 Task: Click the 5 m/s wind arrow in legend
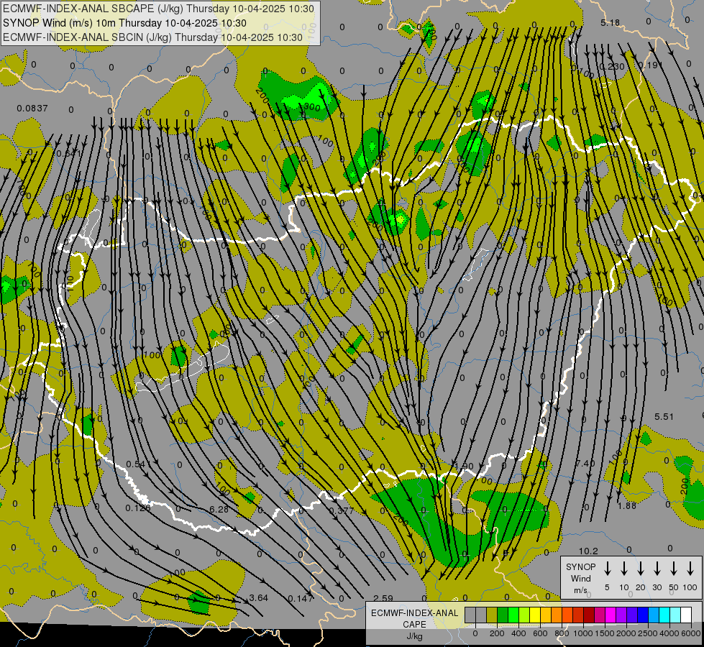[607, 569]
